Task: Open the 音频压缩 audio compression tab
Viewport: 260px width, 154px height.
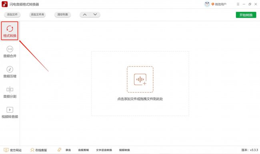Action: (x=10, y=72)
